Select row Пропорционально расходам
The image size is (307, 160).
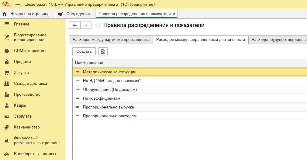[x=190, y=116]
